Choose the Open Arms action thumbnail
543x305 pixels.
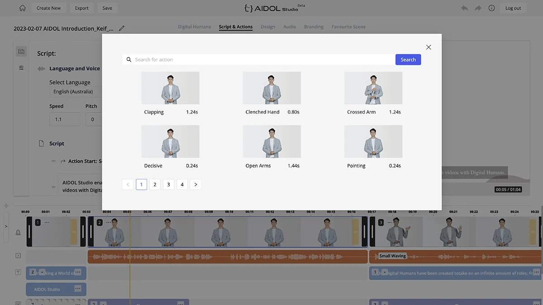click(271, 141)
